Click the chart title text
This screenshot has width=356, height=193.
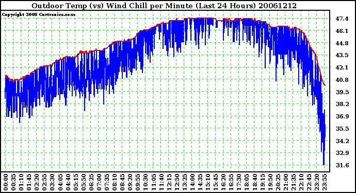click(x=164, y=6)
